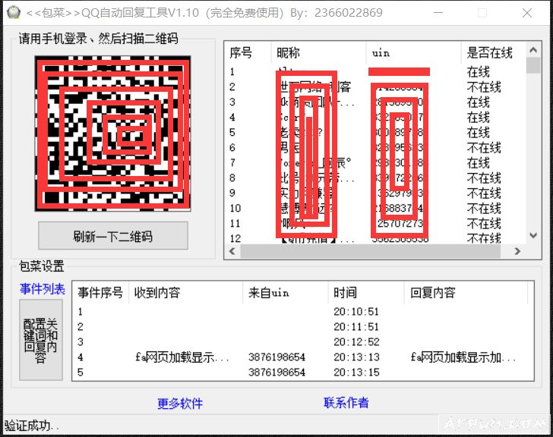Click 序号 9 in the contact list
Screen dimensions: 553x437
coord(232,193)
